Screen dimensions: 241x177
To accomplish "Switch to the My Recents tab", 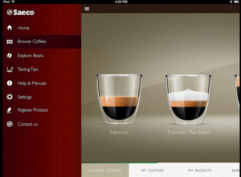I will (x=199, y=170).
